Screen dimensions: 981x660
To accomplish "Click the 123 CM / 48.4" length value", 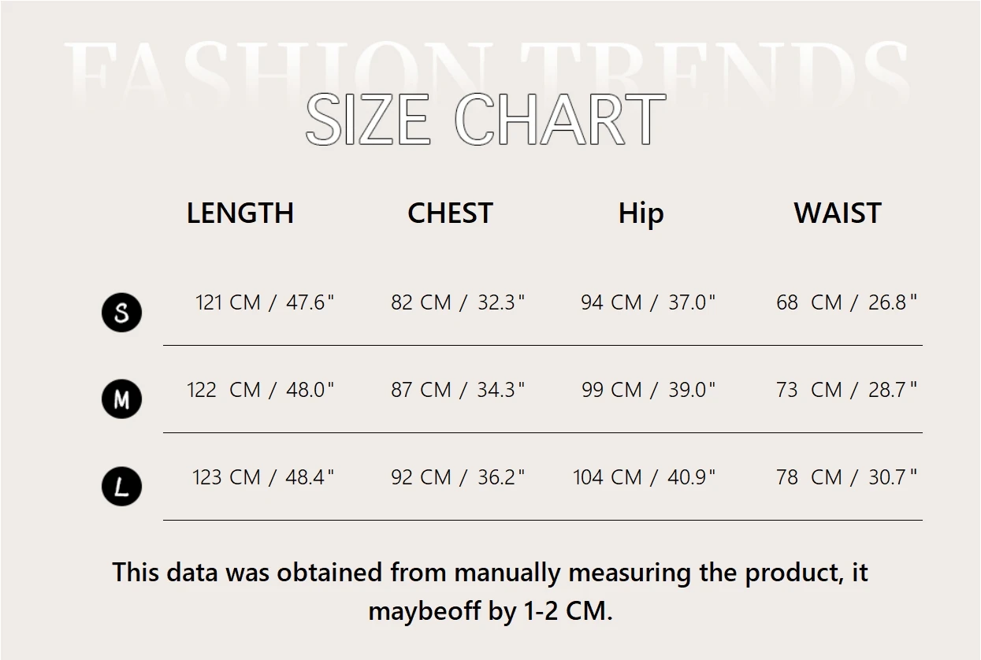I will (x=263, y=477).
